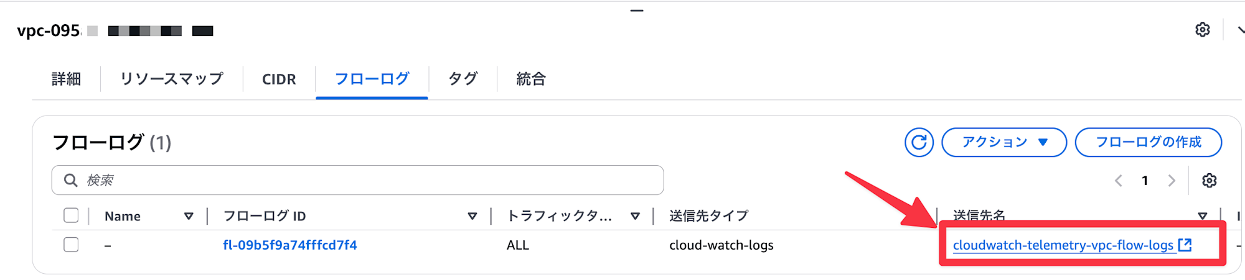Switch to the リソースマップ tab

click(x=172, y=79)
